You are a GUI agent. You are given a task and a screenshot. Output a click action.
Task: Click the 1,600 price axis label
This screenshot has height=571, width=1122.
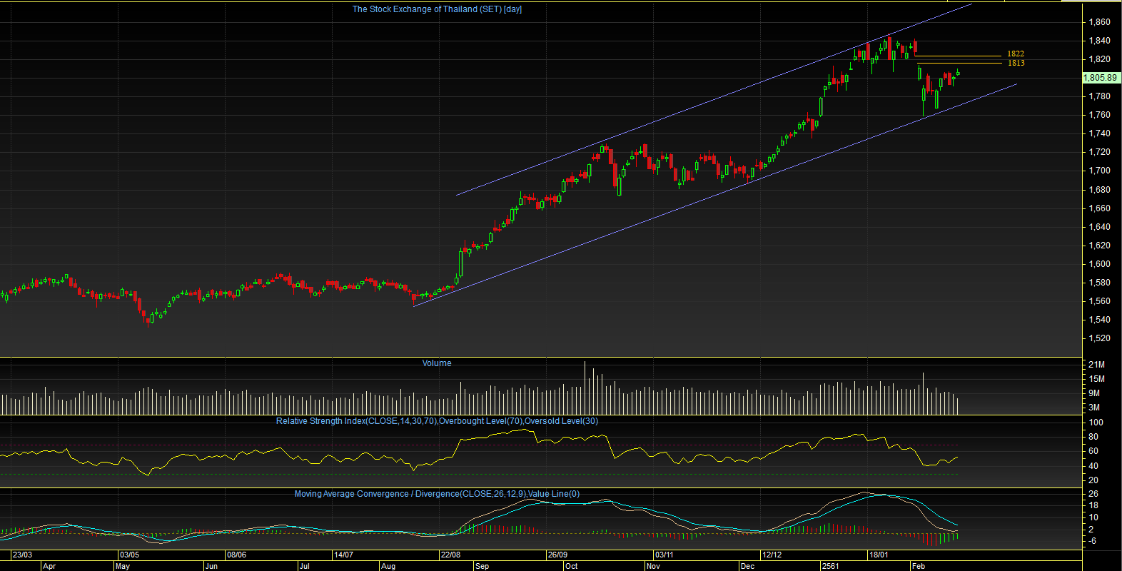coord(1099,264)
